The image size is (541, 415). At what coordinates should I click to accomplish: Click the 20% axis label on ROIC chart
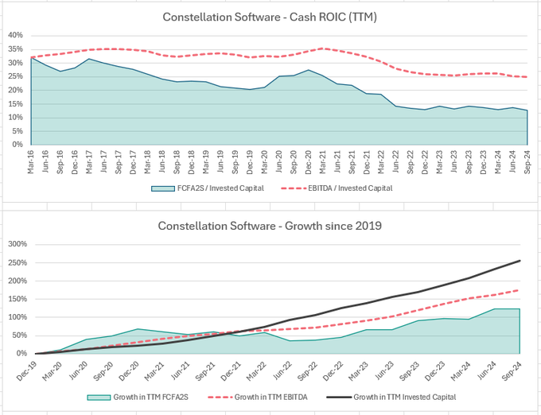pos(16,91)
